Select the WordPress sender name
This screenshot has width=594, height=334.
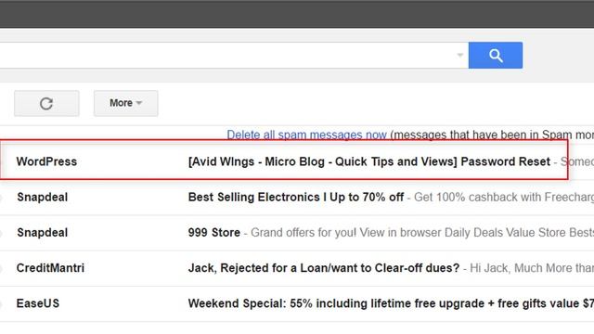46,161
